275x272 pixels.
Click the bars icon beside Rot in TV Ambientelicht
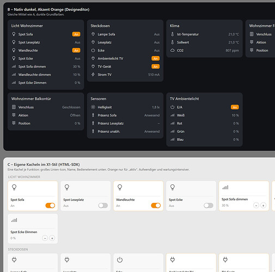click(172, 123)
